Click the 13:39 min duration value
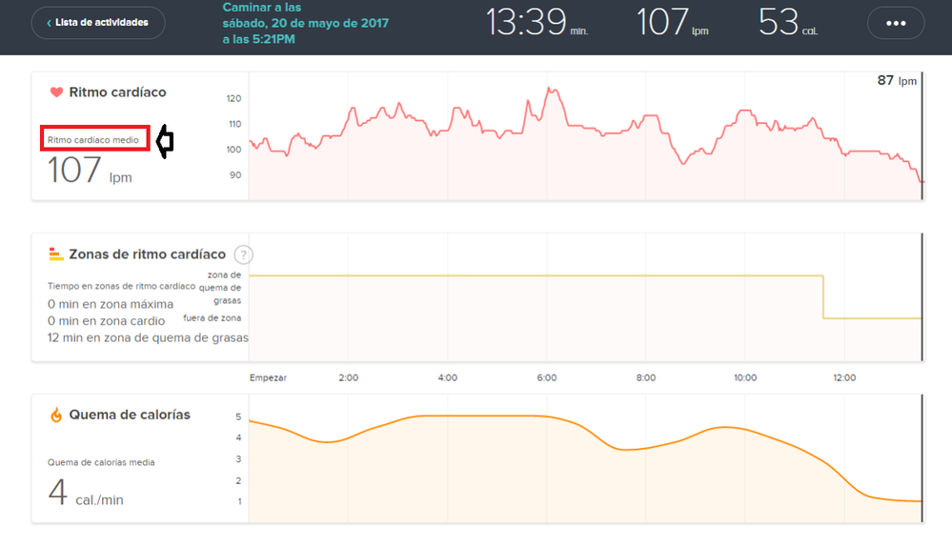Viewport: 952px width, 547px height. pyautogui.click(x=537, y=23)
